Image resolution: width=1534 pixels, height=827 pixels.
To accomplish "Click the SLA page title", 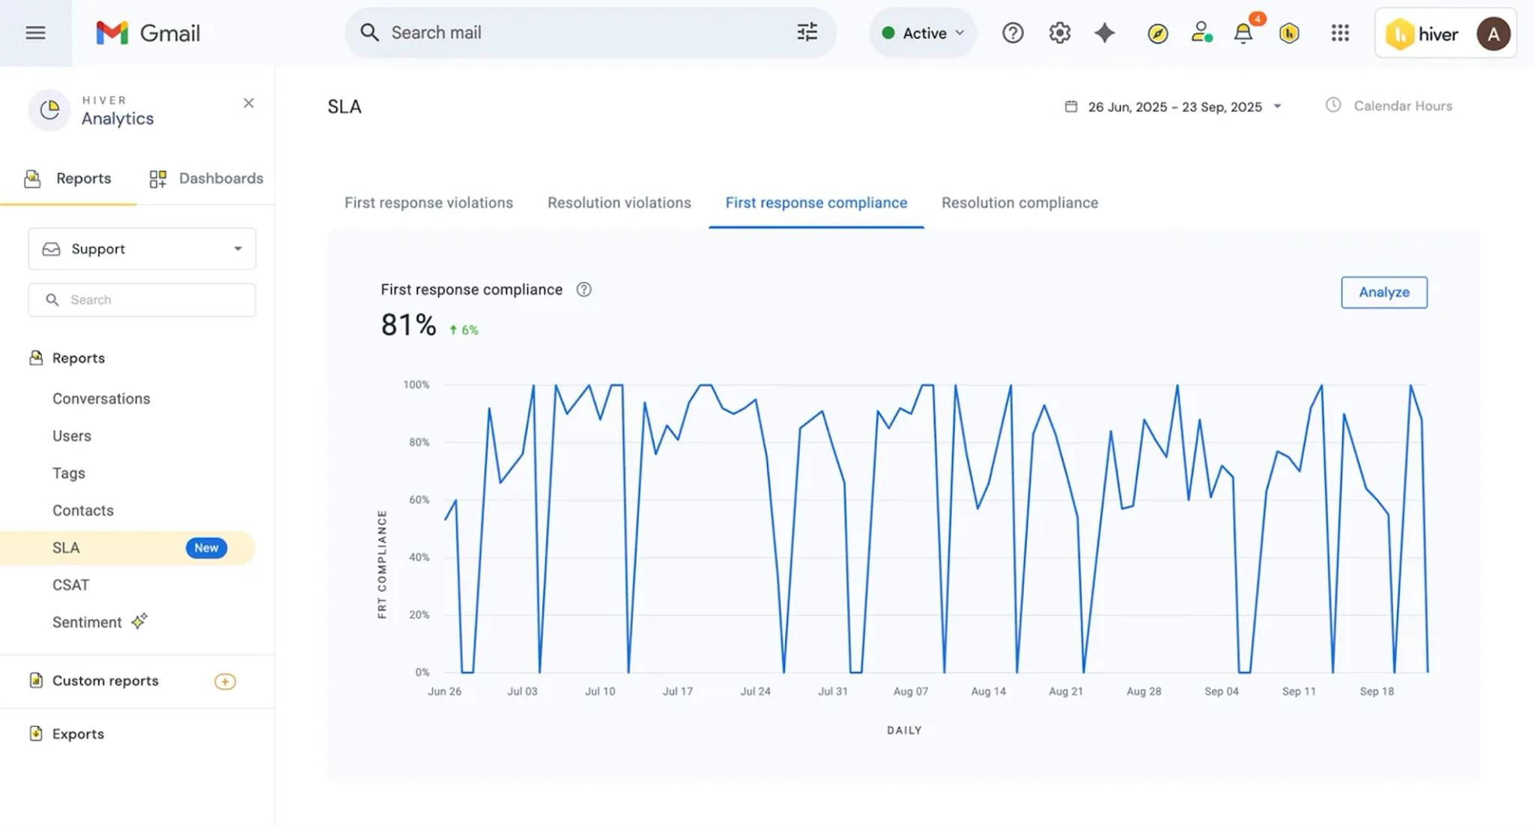I will 344,106.
